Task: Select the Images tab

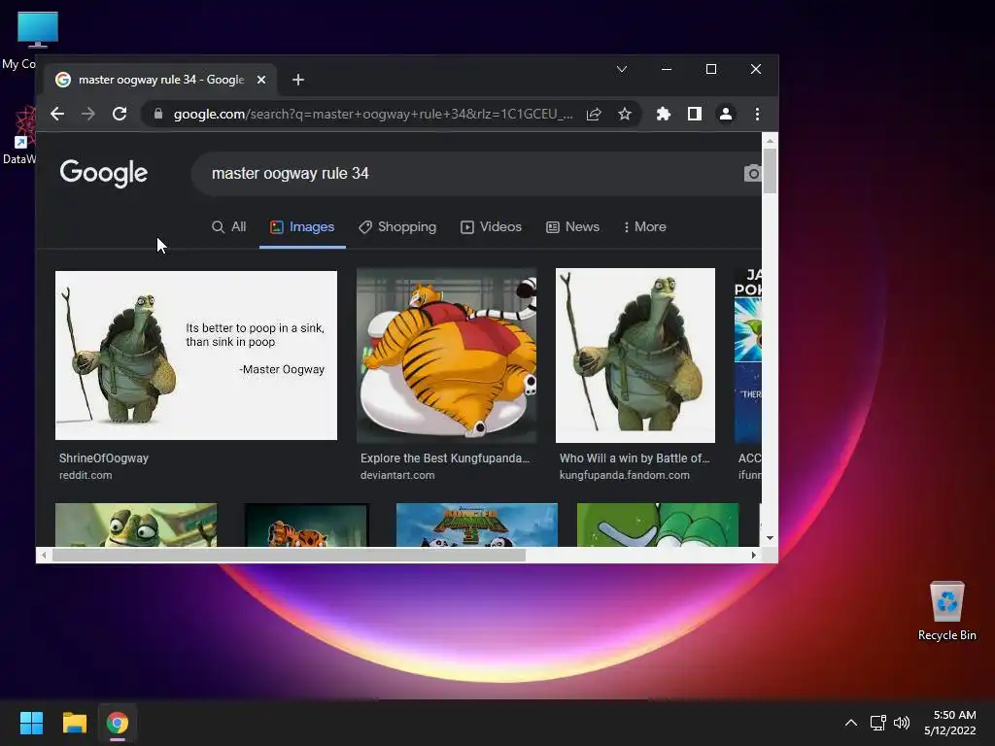Action: (302, 227)
